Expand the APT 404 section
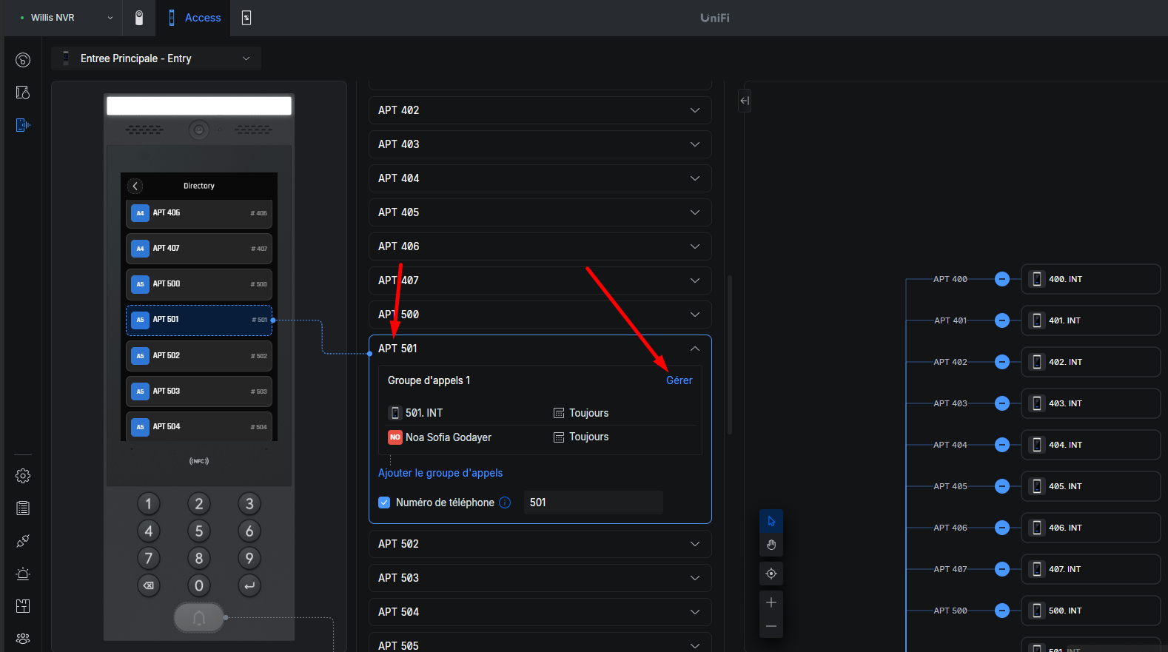The width and height of the screenshot is (1168, 652). click(x=540, y=178)
